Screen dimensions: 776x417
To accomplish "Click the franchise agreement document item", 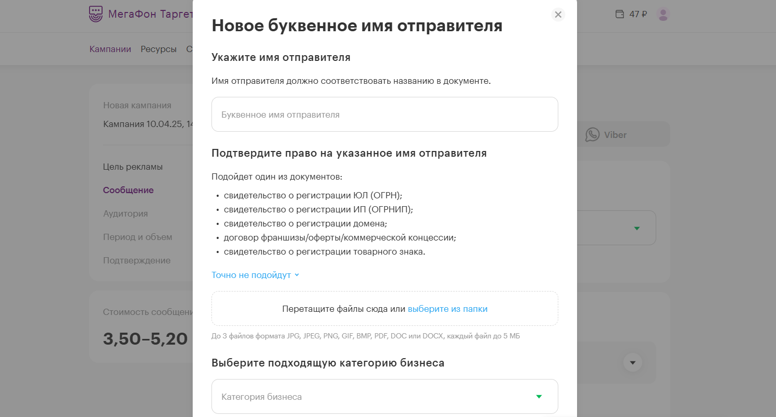I will [340, 238].
